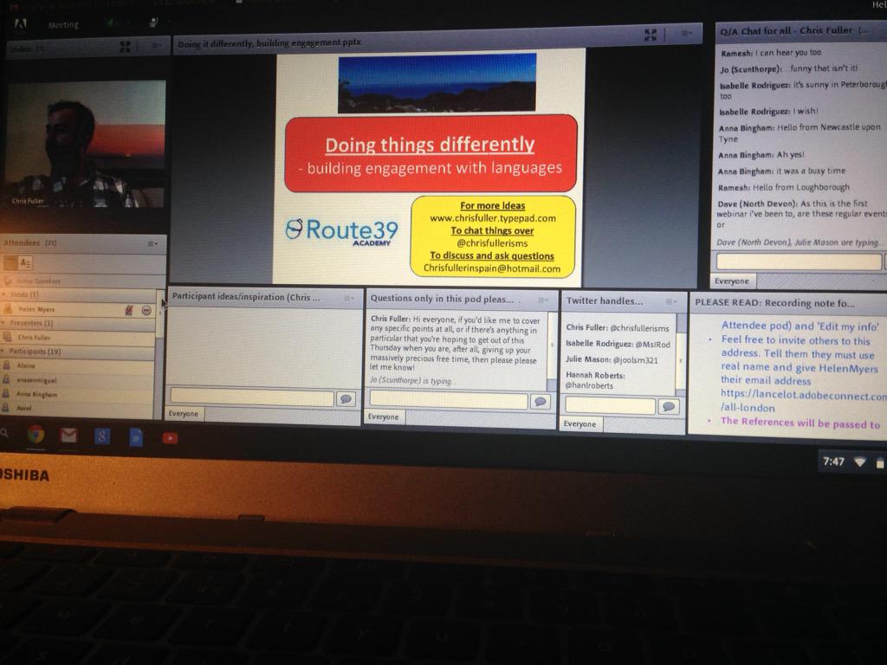The width and height of the screenshot is (887, 665).
Task: Select the list view icon in the Attendees pod
Action: click(10, 262)
